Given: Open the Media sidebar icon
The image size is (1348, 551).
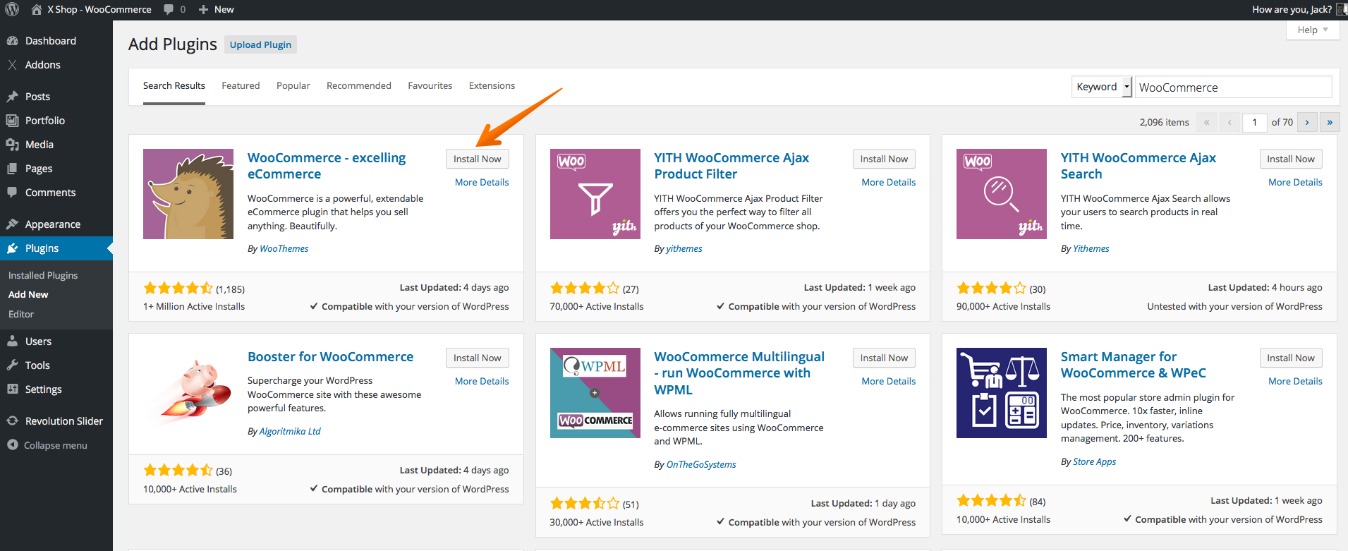Looking at the screenshot, I should [x=12, y=145].
